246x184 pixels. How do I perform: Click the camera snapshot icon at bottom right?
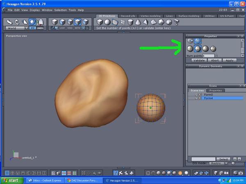[x=241, y=173]
